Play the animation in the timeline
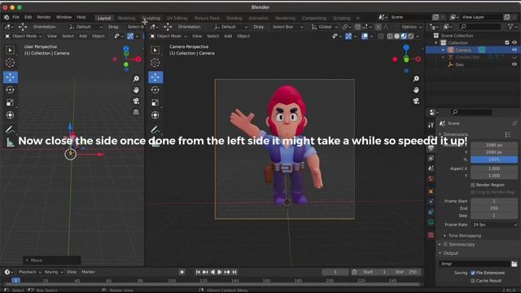Screen dimensions: 521x293 coord(220,272)
